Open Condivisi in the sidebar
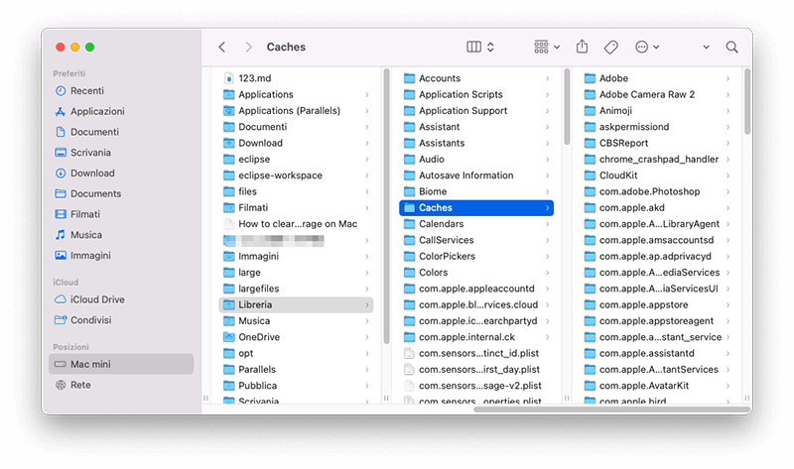Viewport: 794px width, 469px height. point(121,320)
